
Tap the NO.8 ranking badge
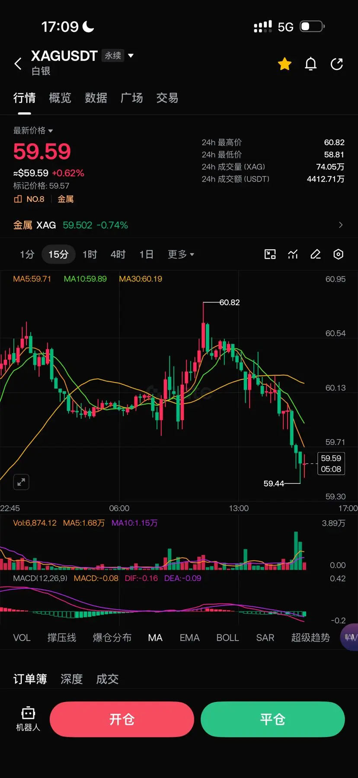pyautogui.click(x=29, y=199)
